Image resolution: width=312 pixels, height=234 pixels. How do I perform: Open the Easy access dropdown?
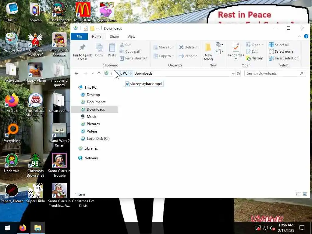pos(219,51)
